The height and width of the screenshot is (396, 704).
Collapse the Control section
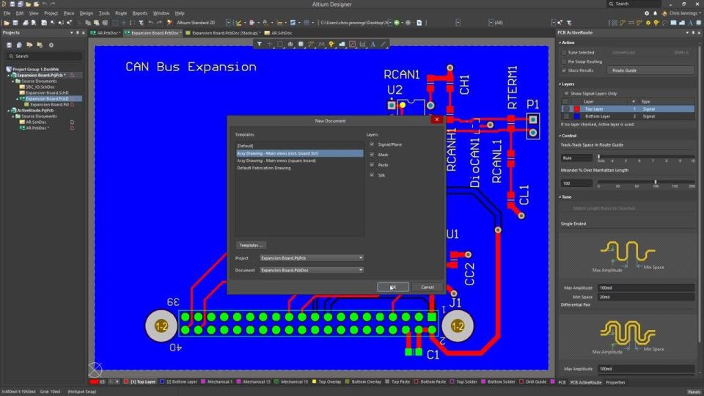tap(560, 136)
